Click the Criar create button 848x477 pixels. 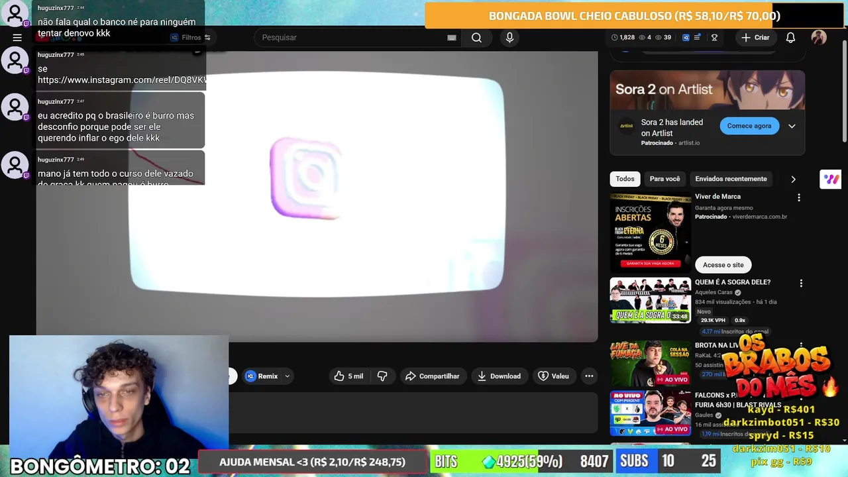755,38
